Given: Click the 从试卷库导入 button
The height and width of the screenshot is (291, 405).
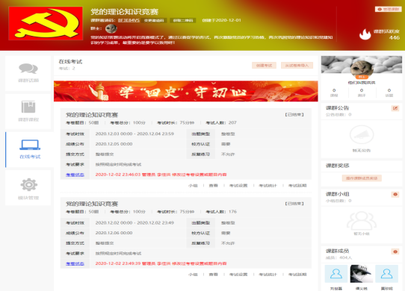Looking at the screenshot, I should (x=297, y=66).
